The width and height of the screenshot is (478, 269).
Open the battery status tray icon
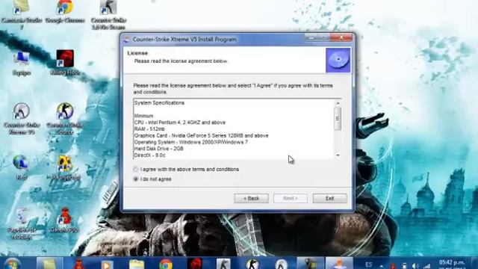coord(404,266)
